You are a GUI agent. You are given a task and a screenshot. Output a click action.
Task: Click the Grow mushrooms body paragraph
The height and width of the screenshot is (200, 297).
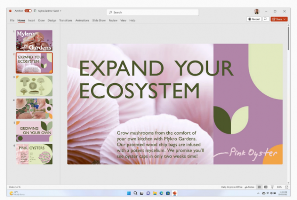160,145
